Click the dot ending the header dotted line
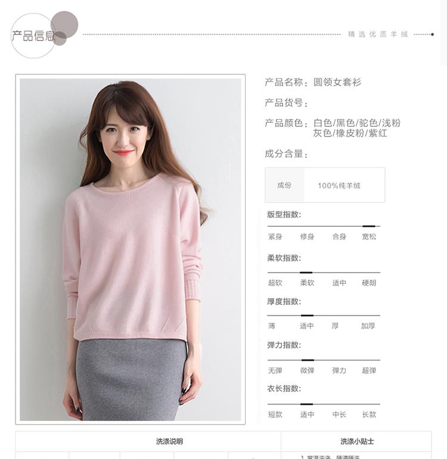 click(x=432, y=35)
